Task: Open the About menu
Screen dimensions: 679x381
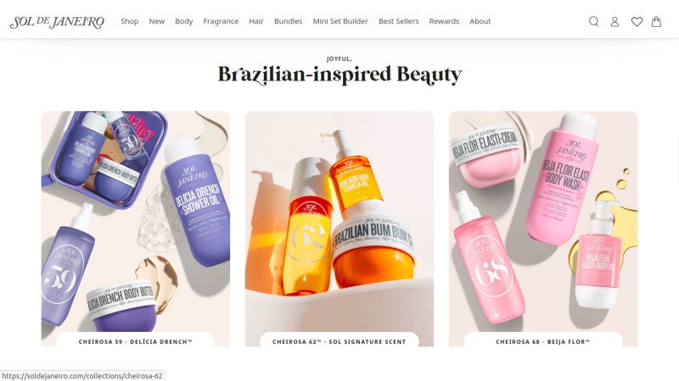Action: pos(480,21)
